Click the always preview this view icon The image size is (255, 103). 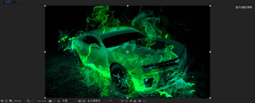[x=2, y=101]
